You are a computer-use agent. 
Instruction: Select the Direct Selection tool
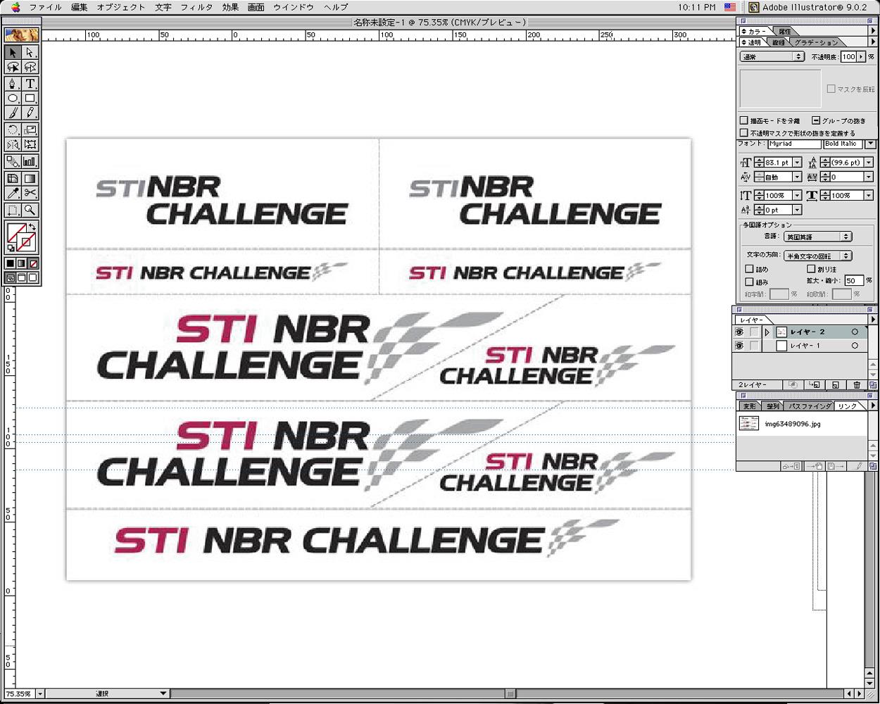pos(30,53)
